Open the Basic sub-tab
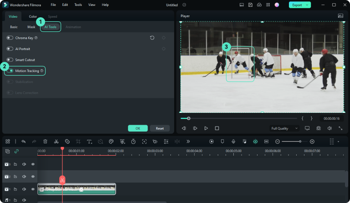350x203 pixels. point(14,27)
